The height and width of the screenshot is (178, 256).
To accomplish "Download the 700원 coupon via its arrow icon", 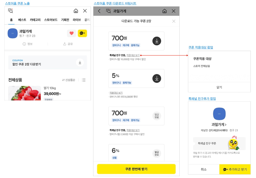I will click(157, 41).
